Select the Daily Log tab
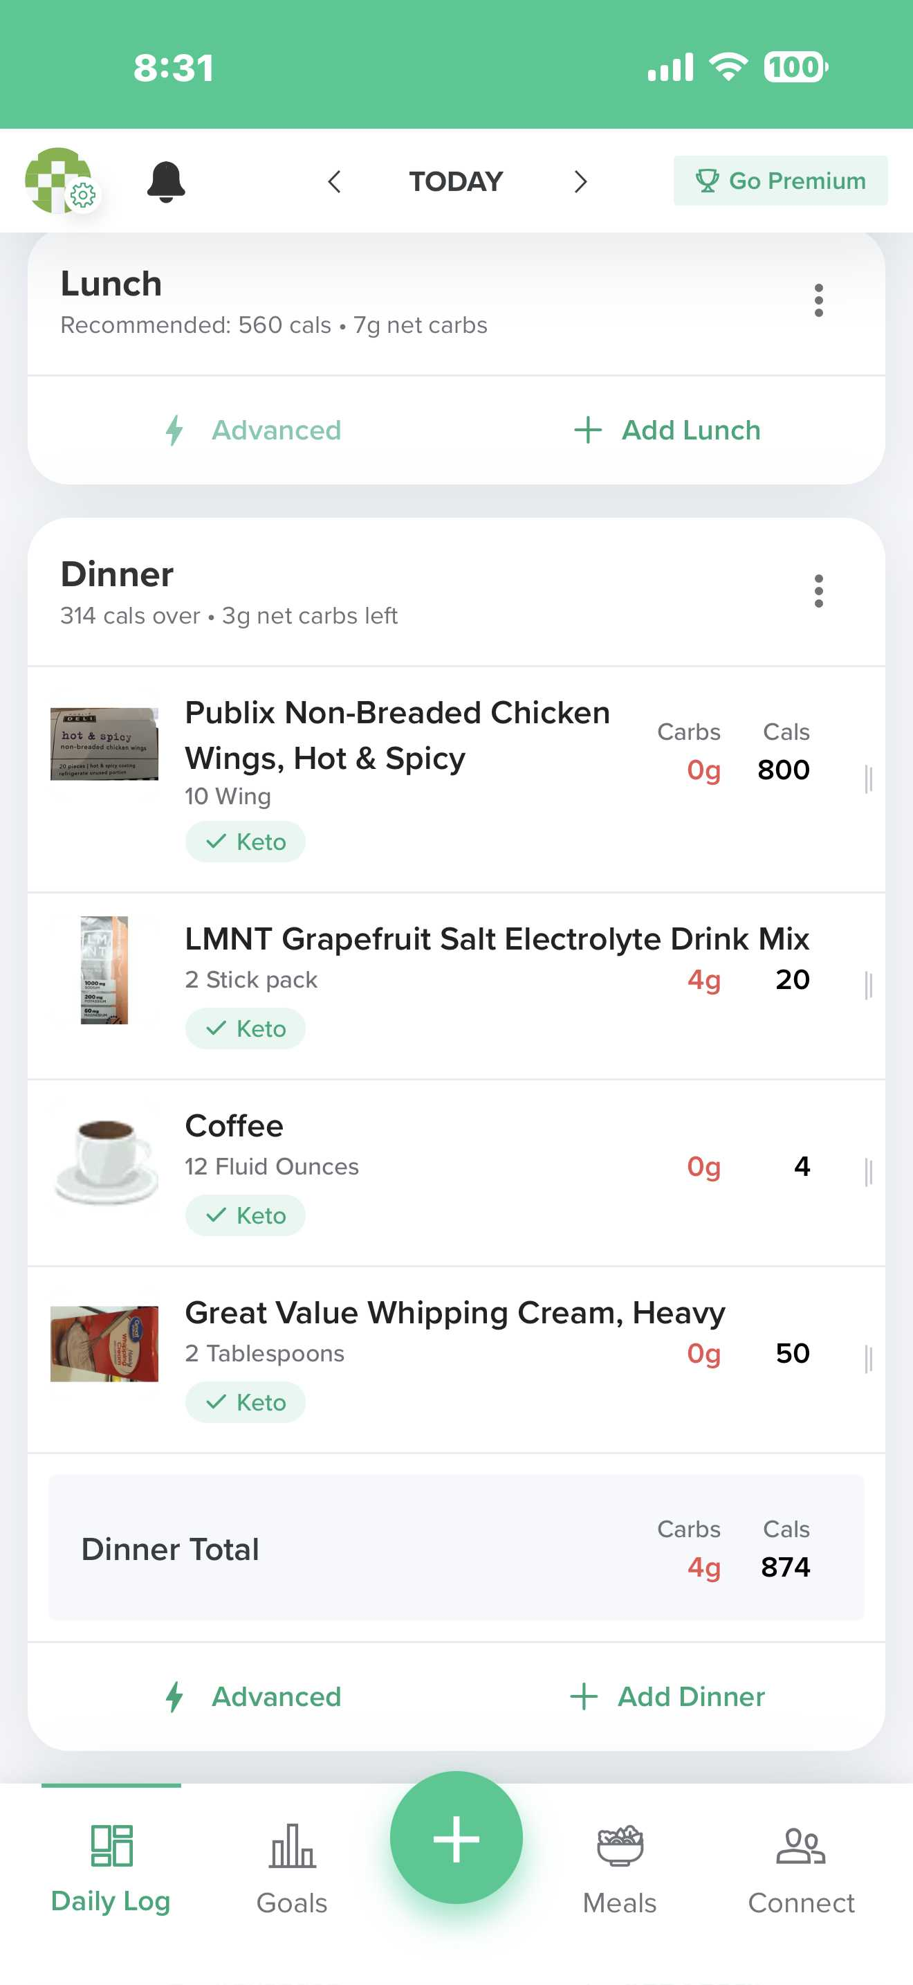The image size is (913, 1985). tap(111, 1868)
